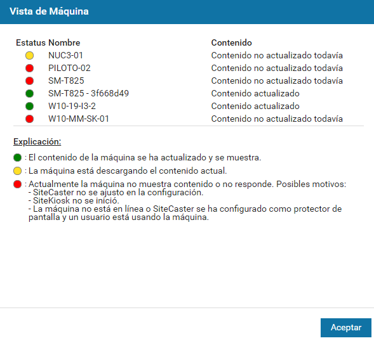Screen dimensions: 374x343
Task: Select the W10-19-I3-2 machine name
Action: coord(72,106)
